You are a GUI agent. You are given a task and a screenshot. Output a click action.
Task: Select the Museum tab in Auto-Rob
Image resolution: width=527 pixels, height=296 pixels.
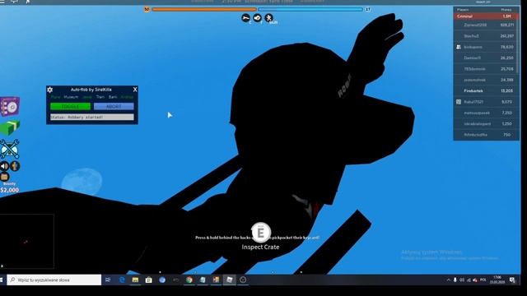71,97
